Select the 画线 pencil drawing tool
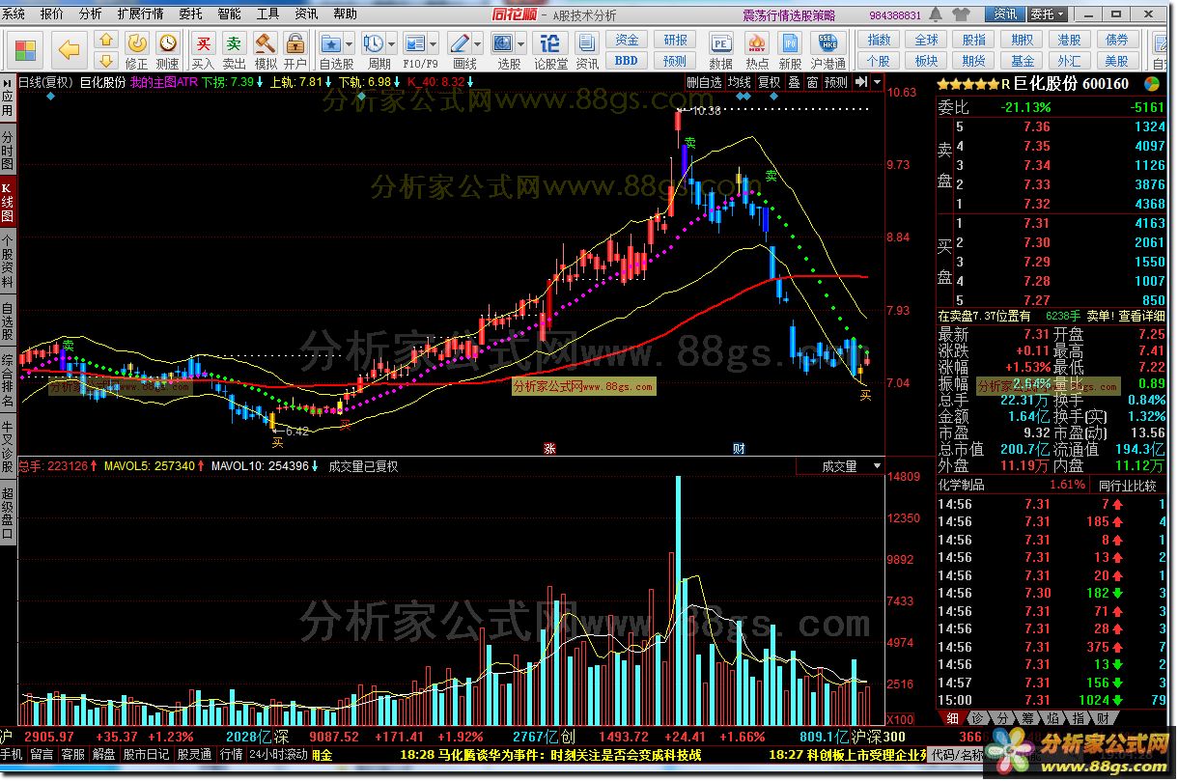Image resolution: width=1178 pixels, height=781 pixels. pos(460,42)
